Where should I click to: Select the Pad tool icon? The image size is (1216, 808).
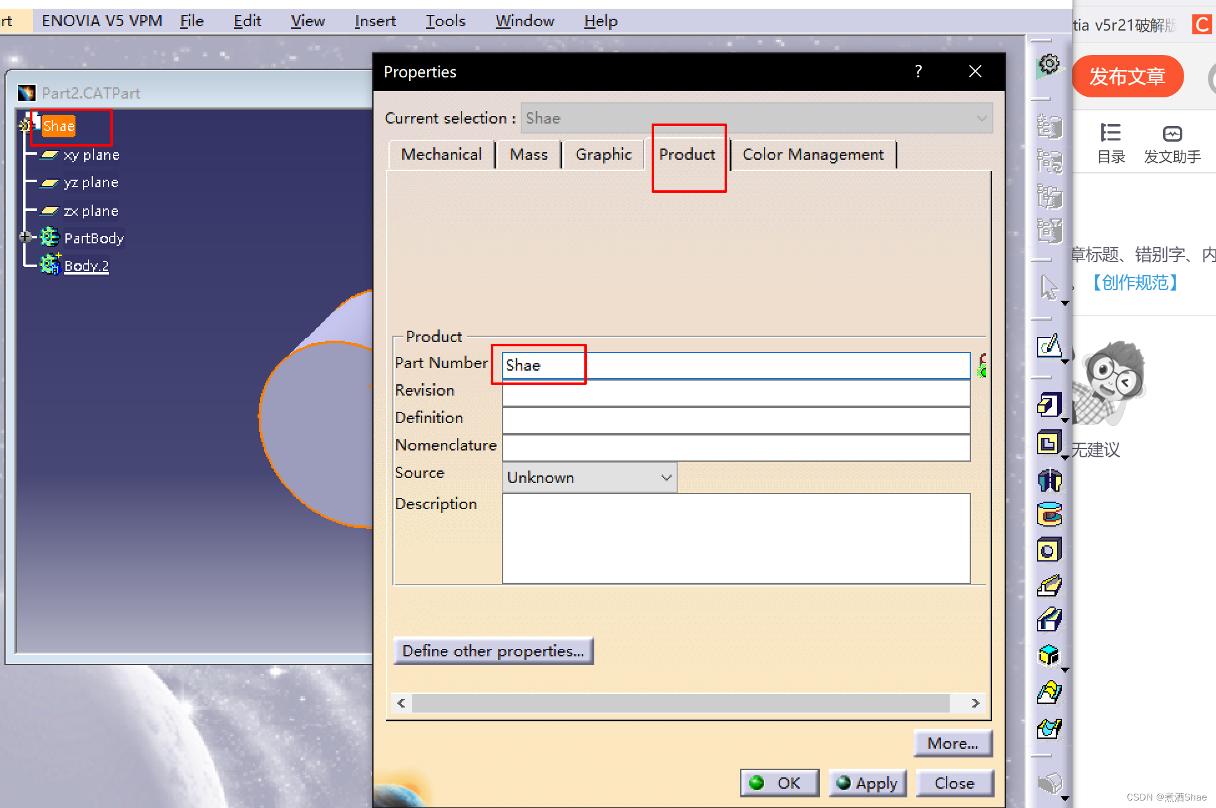1049,405
